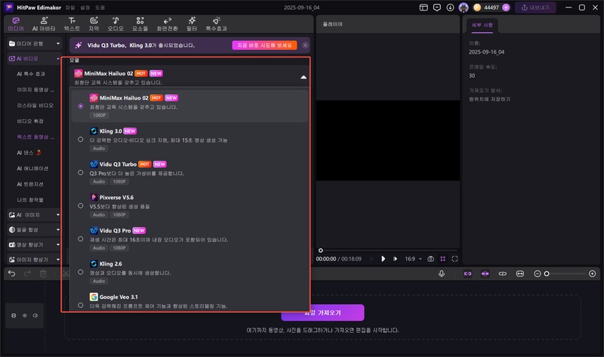Open the 화면전환 transitions tool
Image resolution: width=604 pixels, height=357 pixels.
click(x=167, y=24)
